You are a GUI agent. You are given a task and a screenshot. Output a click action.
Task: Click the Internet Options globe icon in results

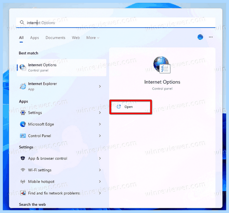(x=23, y=68)
